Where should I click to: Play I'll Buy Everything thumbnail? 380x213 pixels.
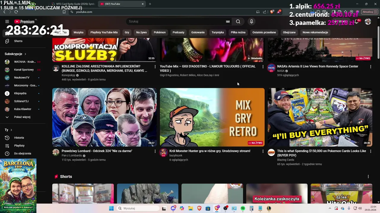tap(320, 117)
